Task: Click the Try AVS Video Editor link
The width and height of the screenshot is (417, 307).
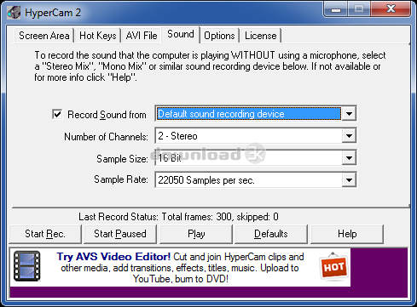Action: pos(113,257)
